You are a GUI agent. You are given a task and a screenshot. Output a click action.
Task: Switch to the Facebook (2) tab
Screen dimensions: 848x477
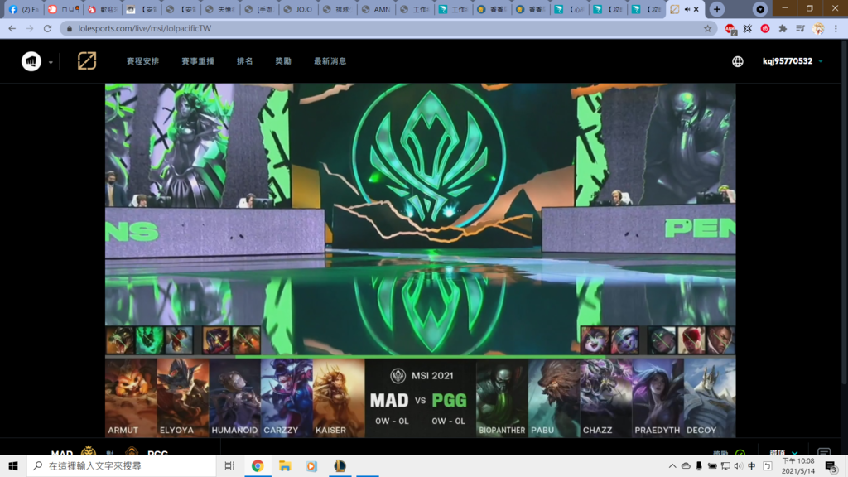[x=22, y=9]
